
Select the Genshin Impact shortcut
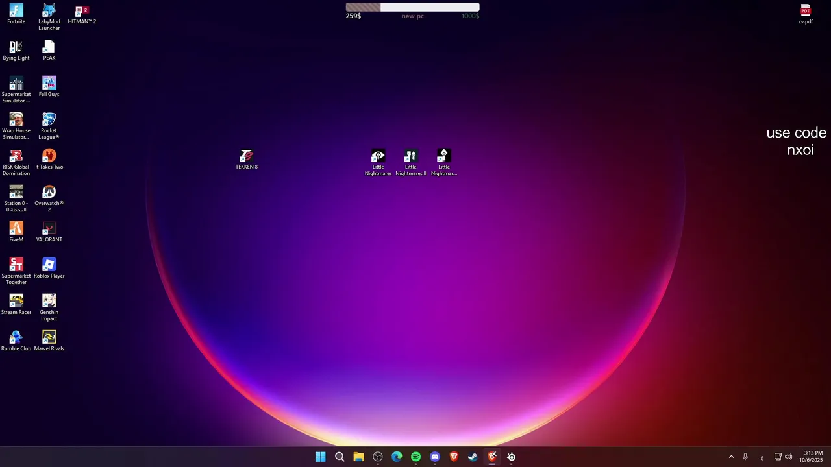click(49, 308)
